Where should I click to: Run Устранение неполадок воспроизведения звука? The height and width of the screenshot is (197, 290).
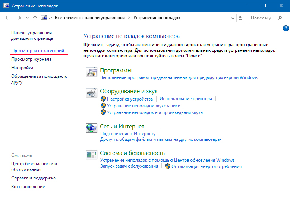click(155, 112)
